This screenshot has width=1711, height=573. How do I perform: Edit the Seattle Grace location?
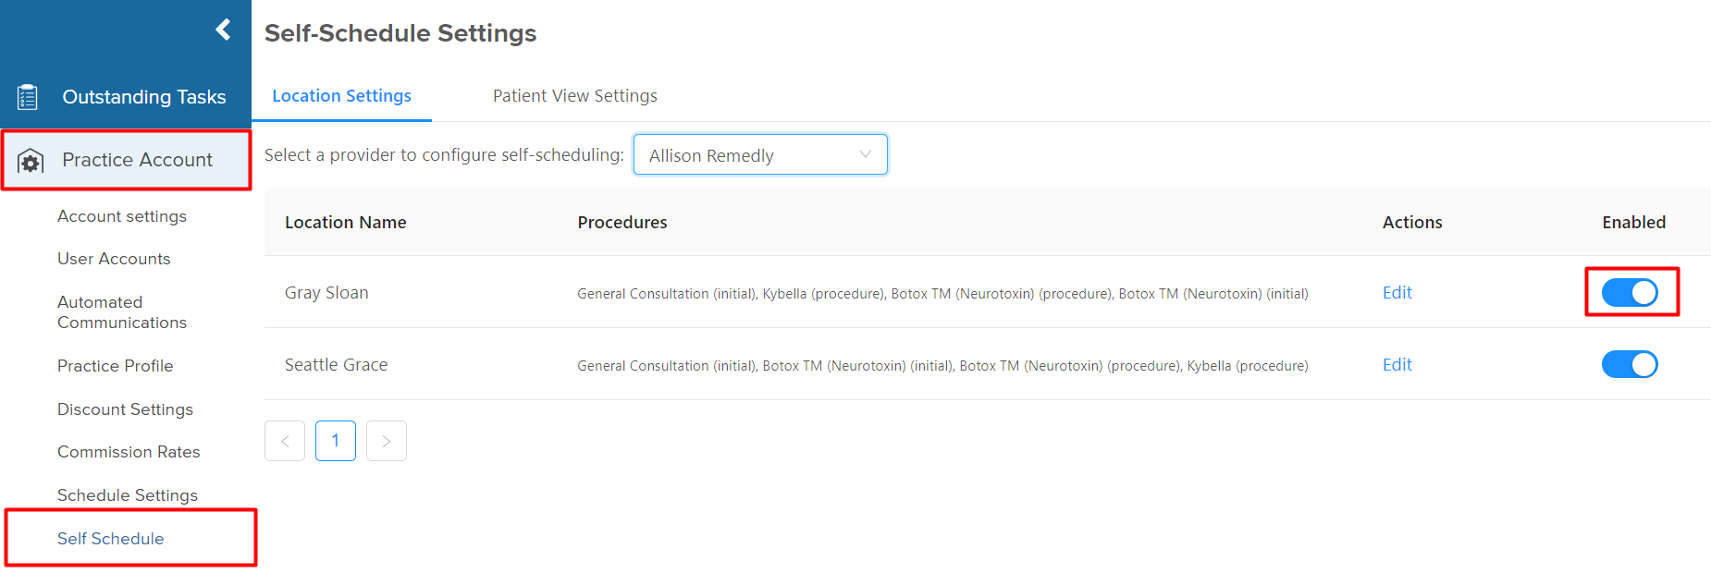coord(1397,365)
